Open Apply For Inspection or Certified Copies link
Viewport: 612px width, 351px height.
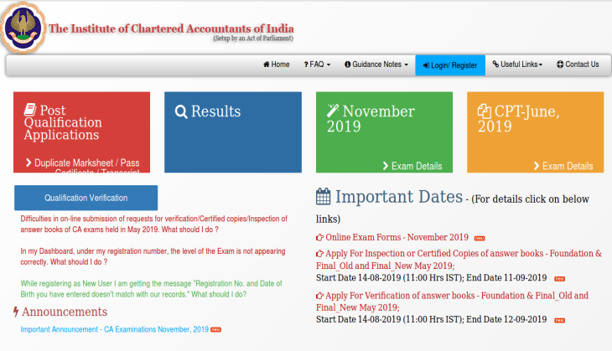[x=459, y=260]
